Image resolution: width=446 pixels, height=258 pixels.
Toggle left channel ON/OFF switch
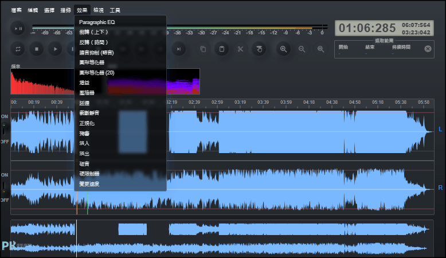click(x=4, y=129)
